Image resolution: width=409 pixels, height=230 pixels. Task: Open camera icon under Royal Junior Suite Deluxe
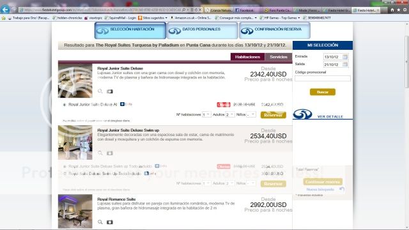coord(109,91)
